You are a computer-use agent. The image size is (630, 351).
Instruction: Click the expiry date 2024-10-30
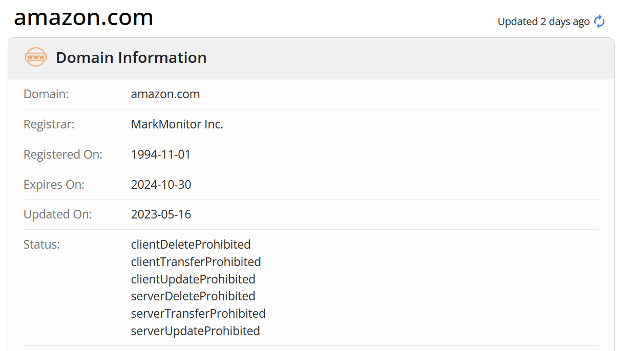point(161,185)
